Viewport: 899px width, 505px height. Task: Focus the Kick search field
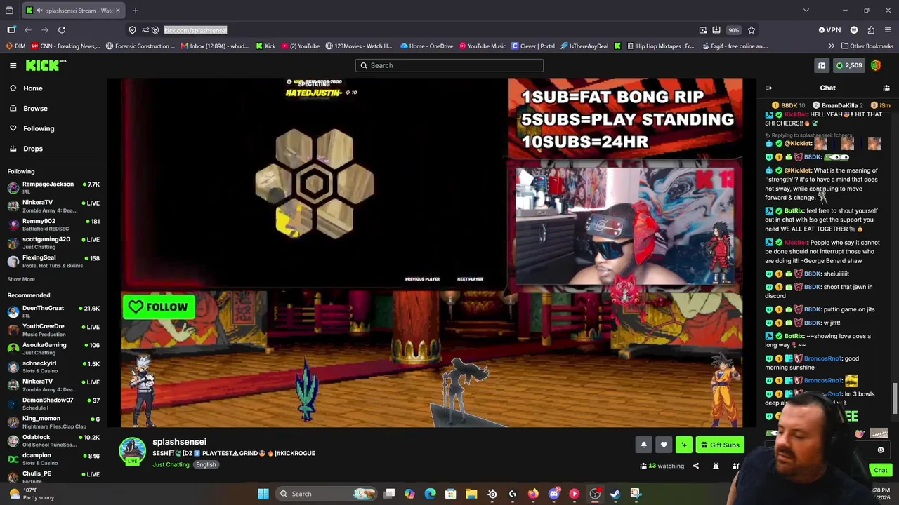coord(449,65)
